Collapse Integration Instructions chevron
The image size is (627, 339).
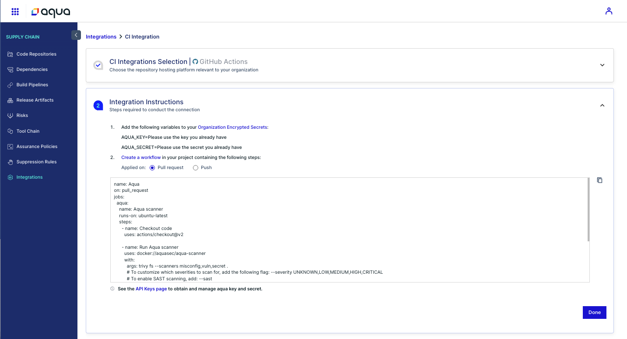click(602, 106)
